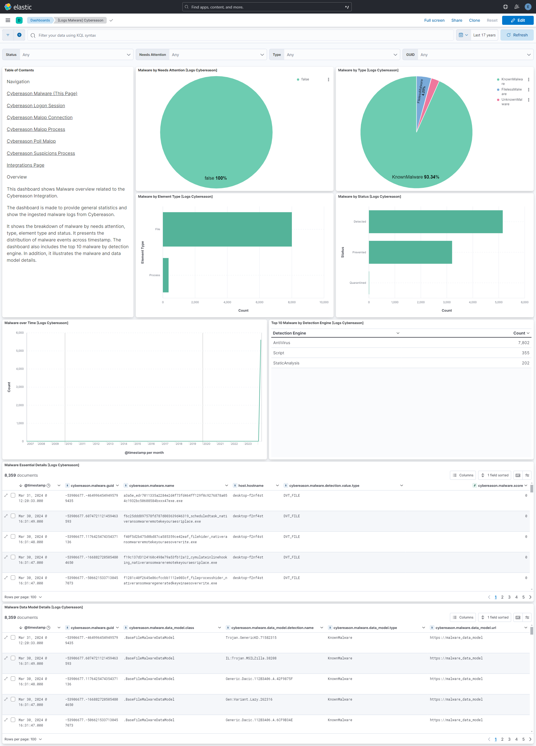Click the false legend swatch in Needs Attention pie
Screen dimensions: 536x746
pos(298,79)
